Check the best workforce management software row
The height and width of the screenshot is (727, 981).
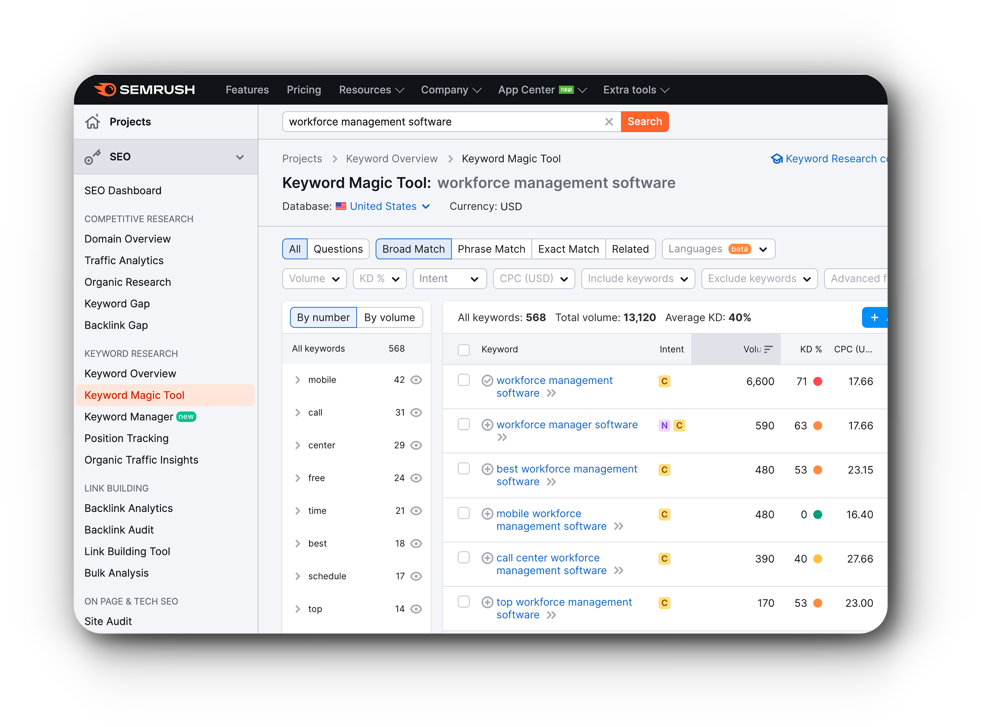(x=464, y=469)
